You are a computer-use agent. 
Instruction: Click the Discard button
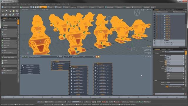[124, 102]
